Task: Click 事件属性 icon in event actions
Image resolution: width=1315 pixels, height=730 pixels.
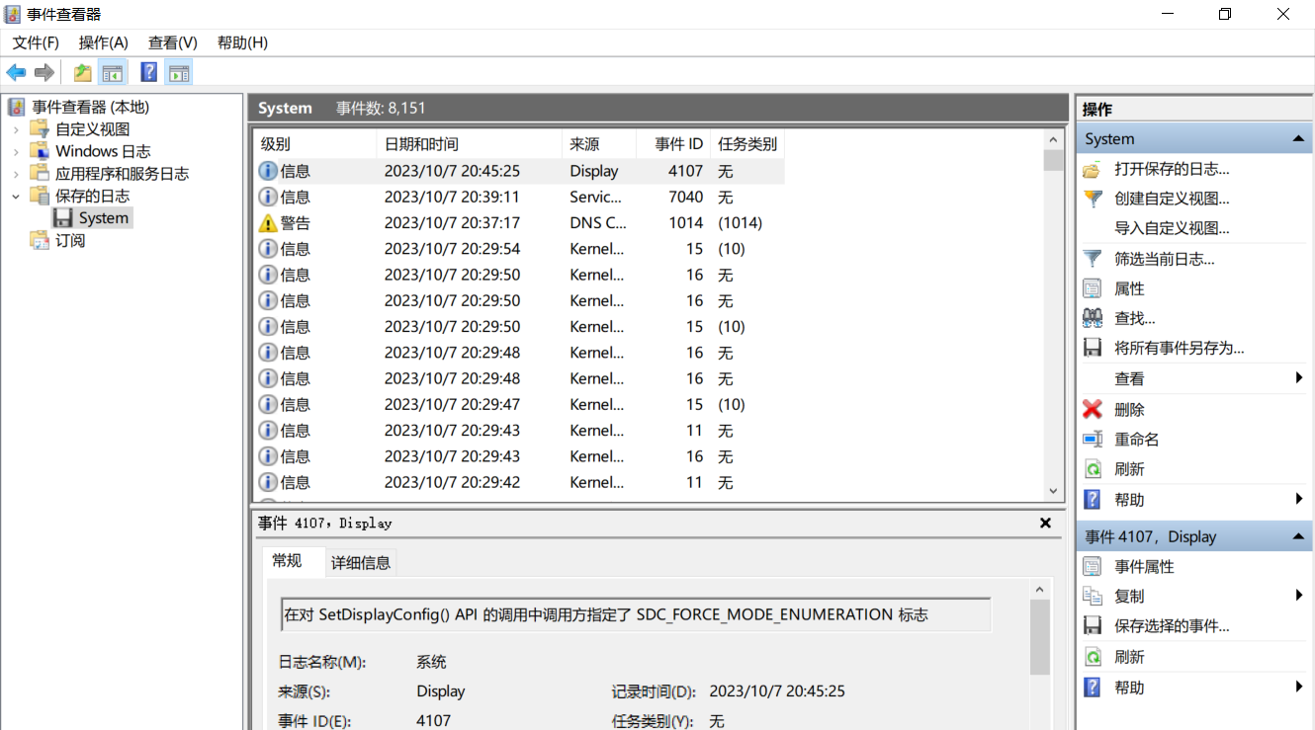Action: tap(1093, 567)
